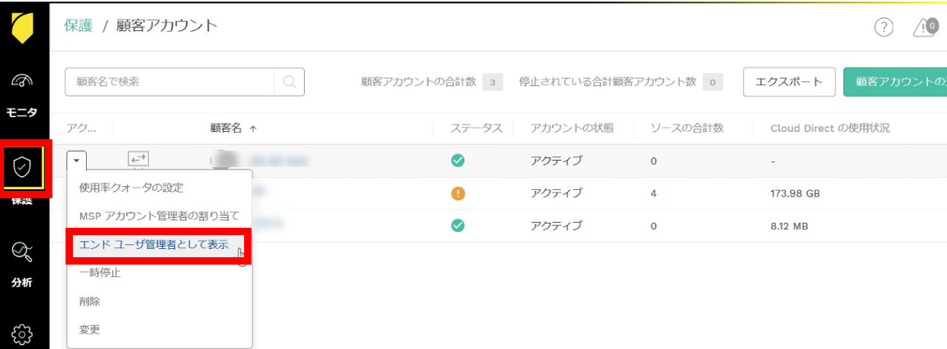Select 使用率クォータの設定 menu item
Screen dimensions: 947x349
coord(131,188)
